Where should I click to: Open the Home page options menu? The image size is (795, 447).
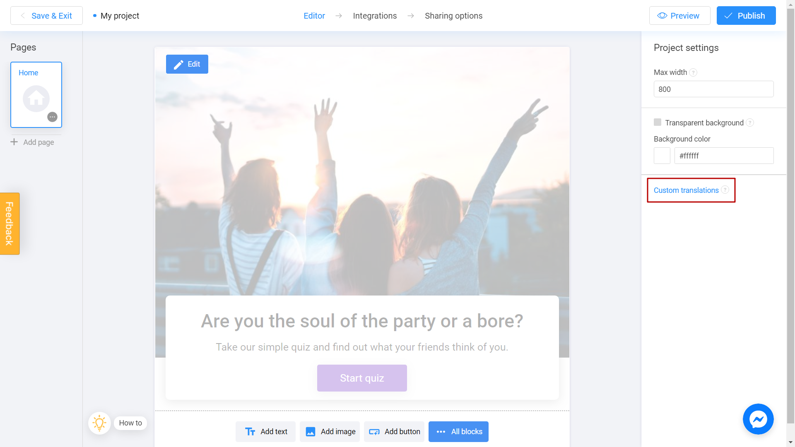[53, 117]
